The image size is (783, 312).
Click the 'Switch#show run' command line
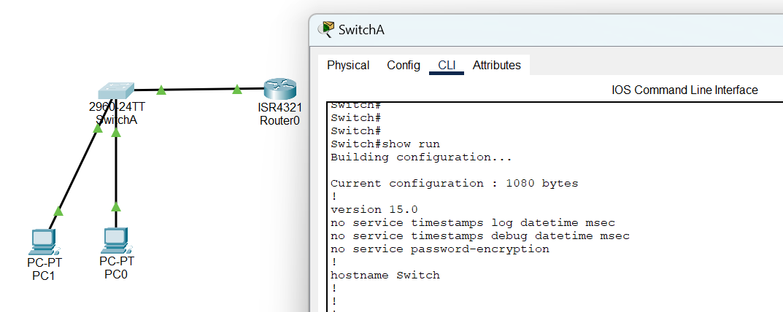tap(385, 144)
